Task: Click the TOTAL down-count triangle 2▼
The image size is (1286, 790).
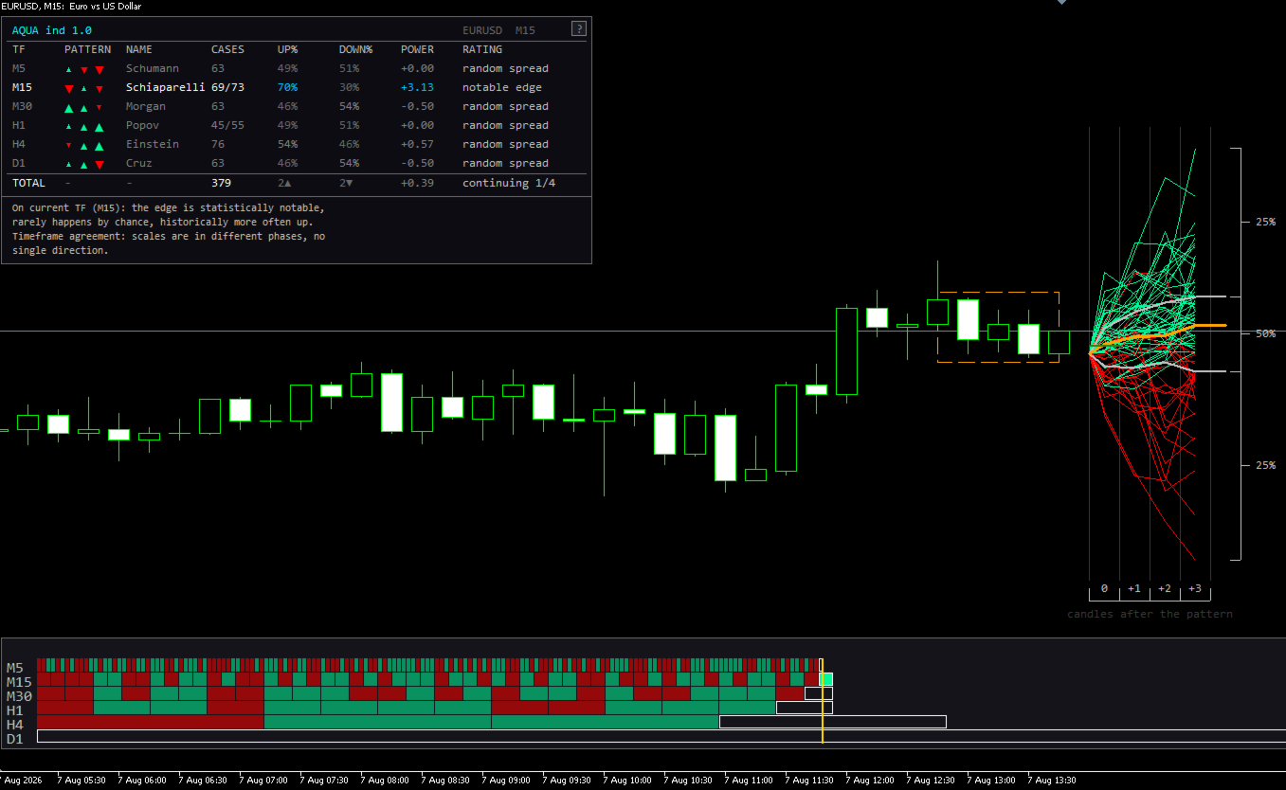Action: click(x=346, y=183)
